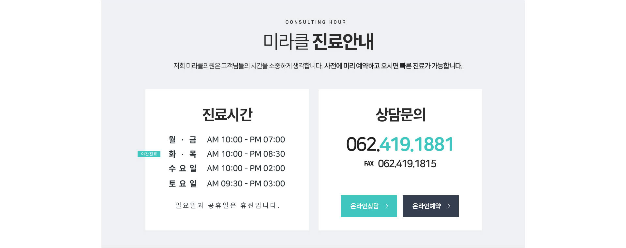This screenshot has width=626, height=248.
Task: Select the 토요일 AM 09:30 hours row
Action: [227, 183]
